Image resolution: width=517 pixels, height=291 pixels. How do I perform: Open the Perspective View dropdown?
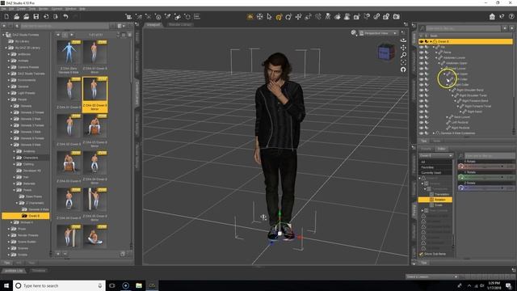(x=378, y=33)
